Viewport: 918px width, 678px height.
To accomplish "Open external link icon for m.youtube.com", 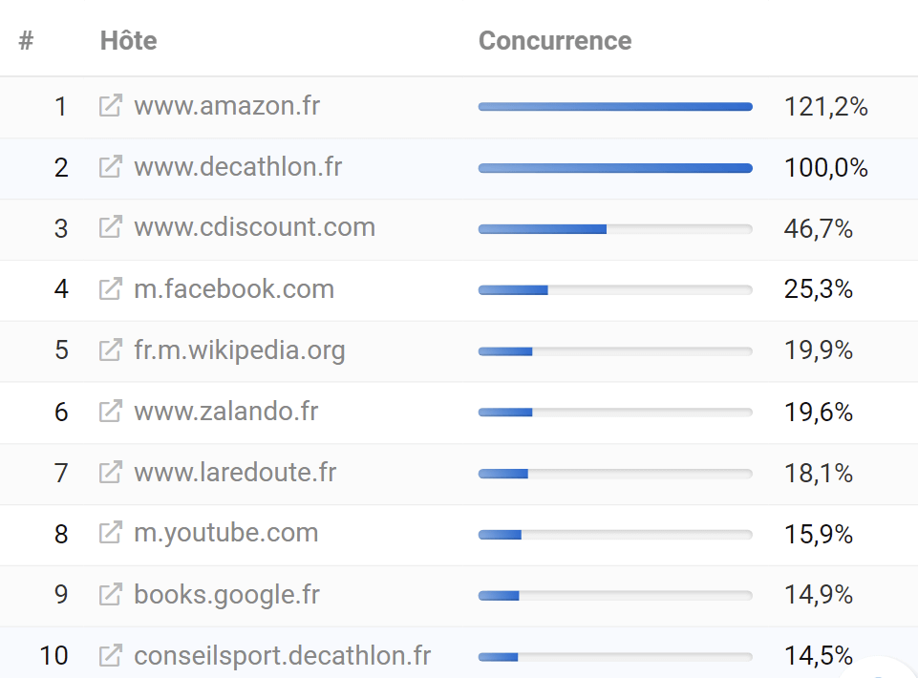I will click(x=111, y=533).
